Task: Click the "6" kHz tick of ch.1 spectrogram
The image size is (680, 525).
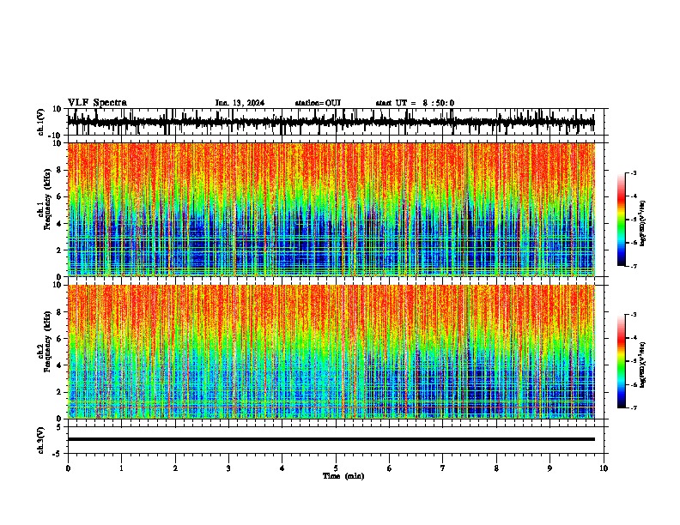Action: 59,196
